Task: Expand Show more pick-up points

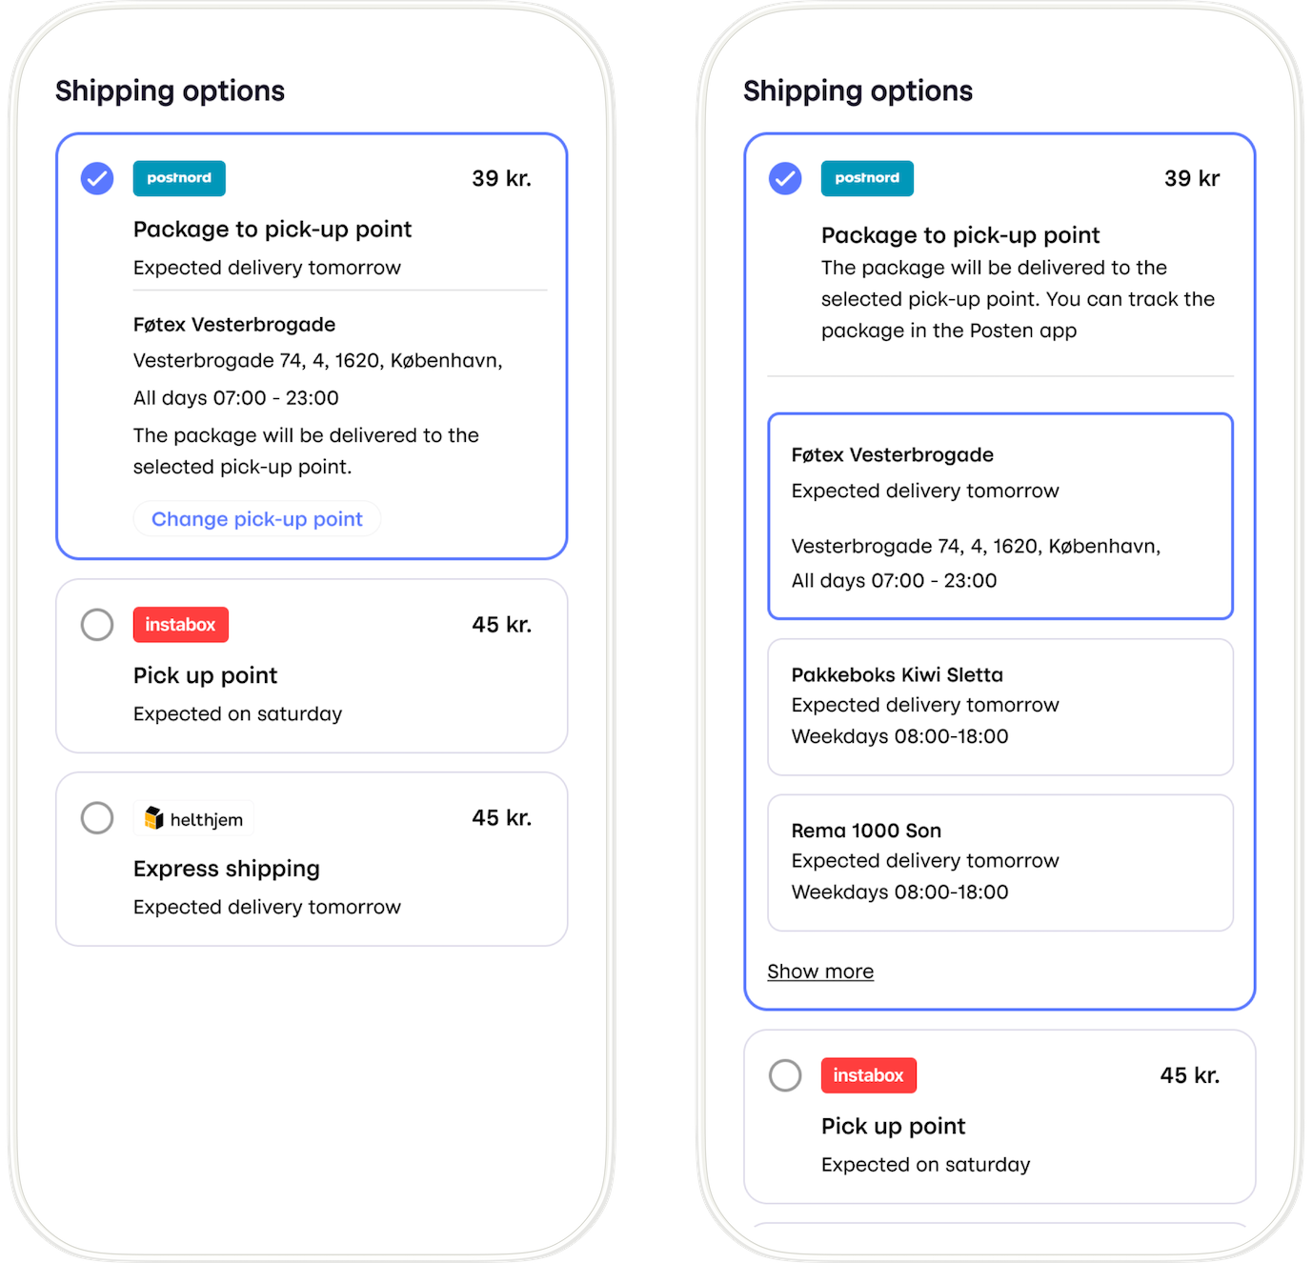Action: [820, 971]
